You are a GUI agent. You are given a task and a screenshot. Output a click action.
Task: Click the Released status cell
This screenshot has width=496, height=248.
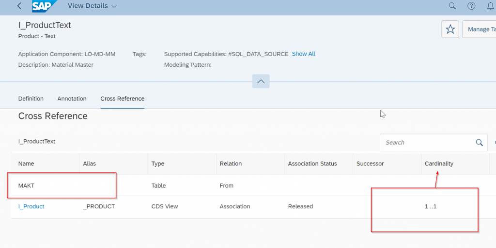(x=300, y=206)
